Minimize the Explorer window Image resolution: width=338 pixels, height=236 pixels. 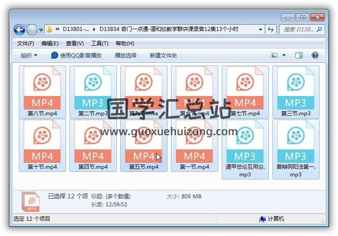(x=288, y=17)
